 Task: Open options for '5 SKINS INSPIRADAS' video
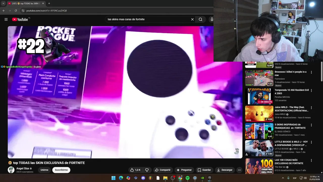pyautogui.click(x=311, y=125)
